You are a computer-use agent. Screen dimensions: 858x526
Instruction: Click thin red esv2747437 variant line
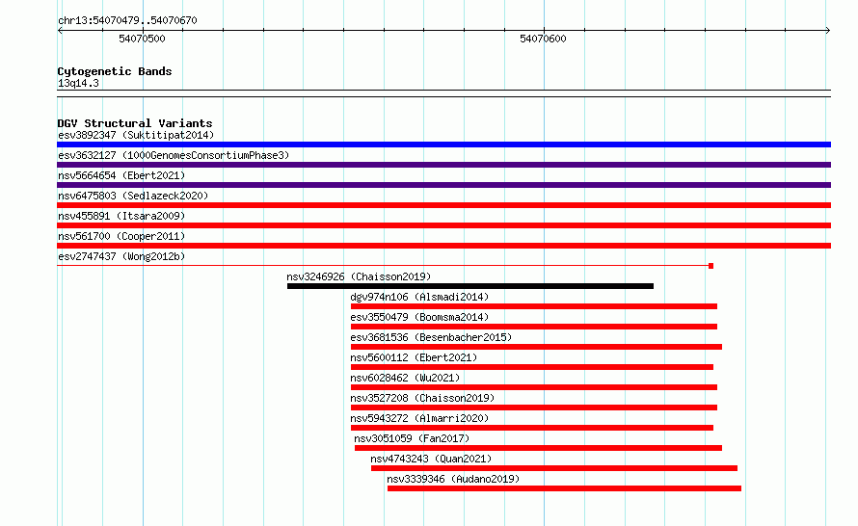383,266
